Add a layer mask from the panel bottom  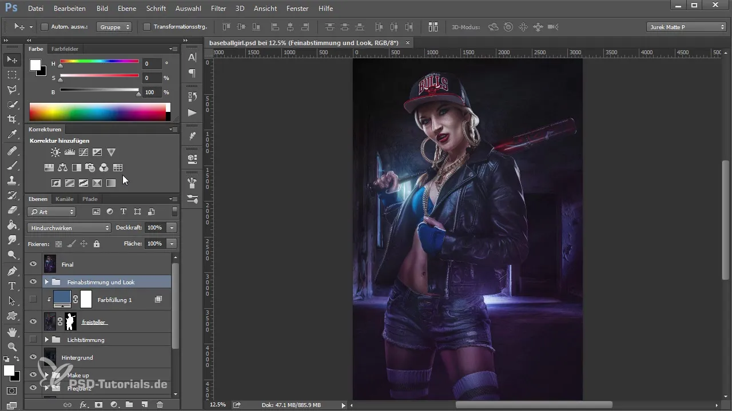pyautogui.click(x=98, y=405)
